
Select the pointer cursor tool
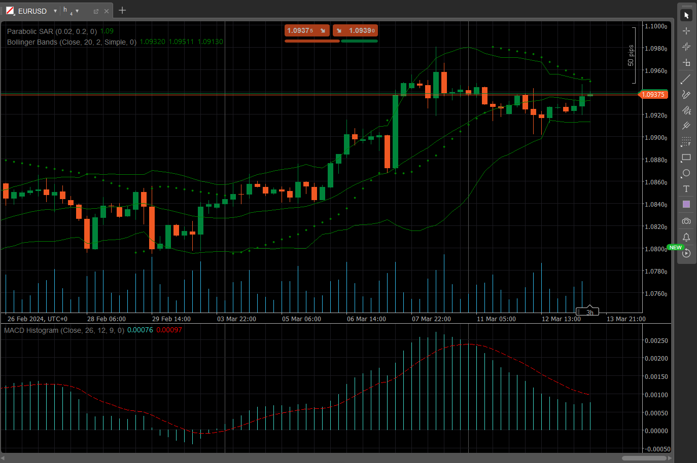686,15
